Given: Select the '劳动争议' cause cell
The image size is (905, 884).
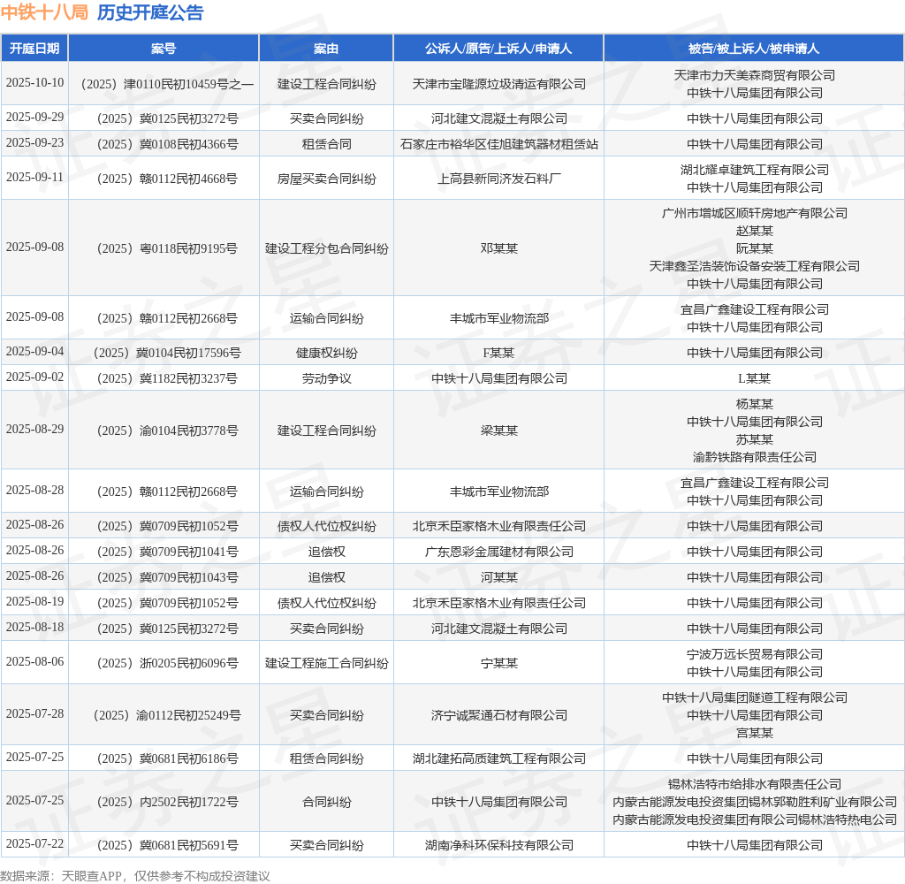Looking at the screenshot, I should coord(326,378).
